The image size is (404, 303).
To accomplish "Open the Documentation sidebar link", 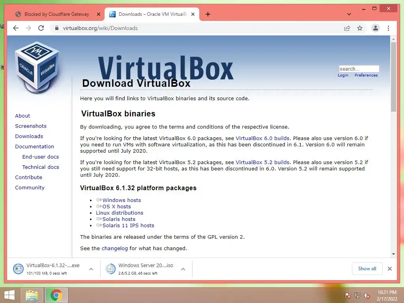I will tap(35, 147).
